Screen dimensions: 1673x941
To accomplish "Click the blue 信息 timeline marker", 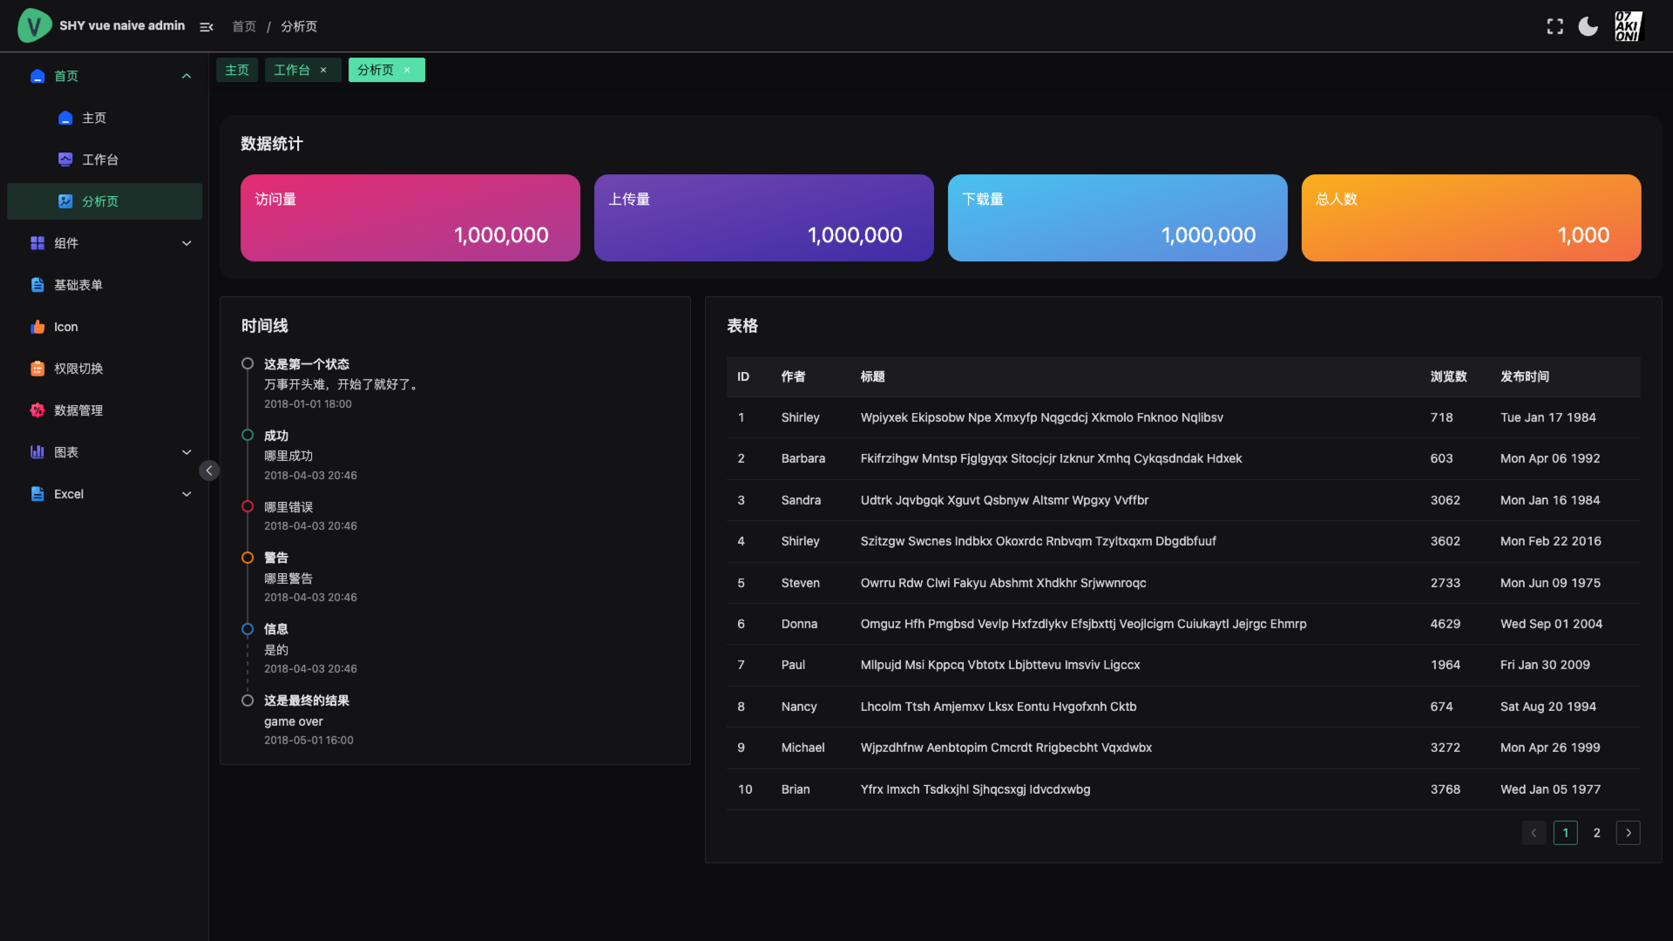I will [247, 629].
